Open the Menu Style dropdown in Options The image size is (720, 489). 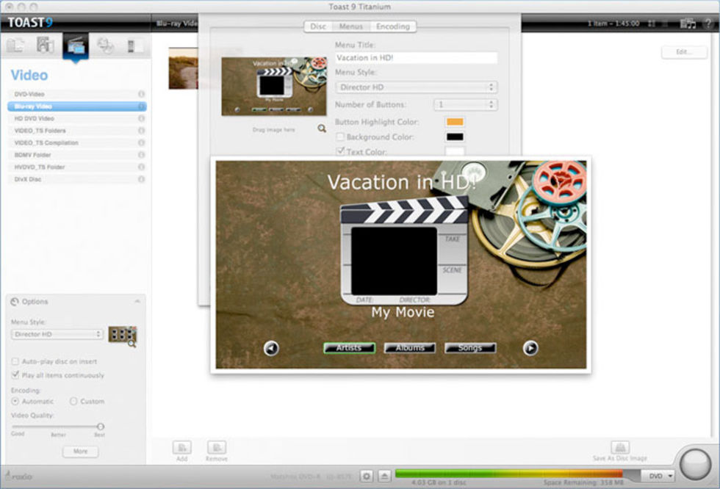click(x=57, y=334)
